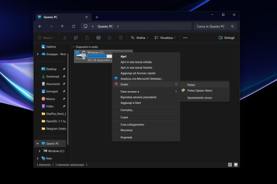Viewport: 277px width, 184px height.
Task: Toggle the Dettagli pane
Action: click(227, 38)
